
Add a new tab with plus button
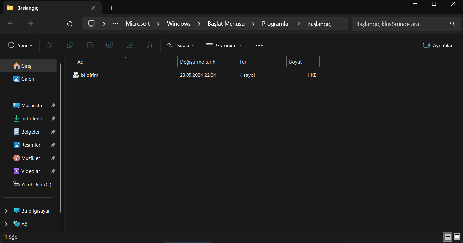[x=111, y=8]
